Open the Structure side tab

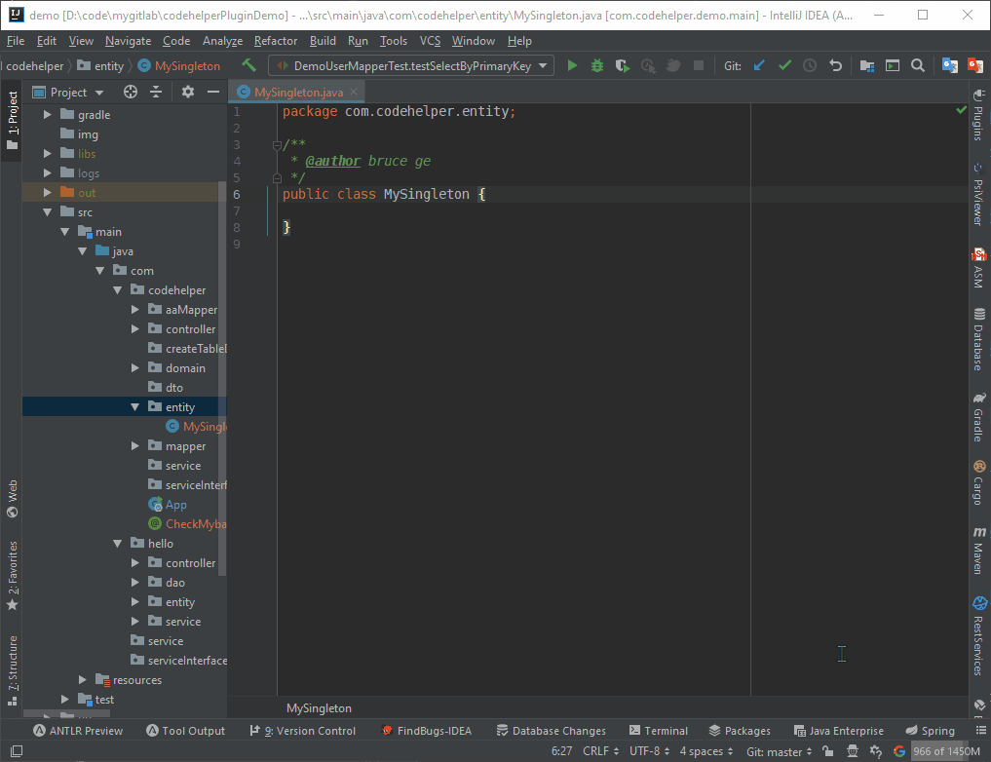(x=12, y=669)
